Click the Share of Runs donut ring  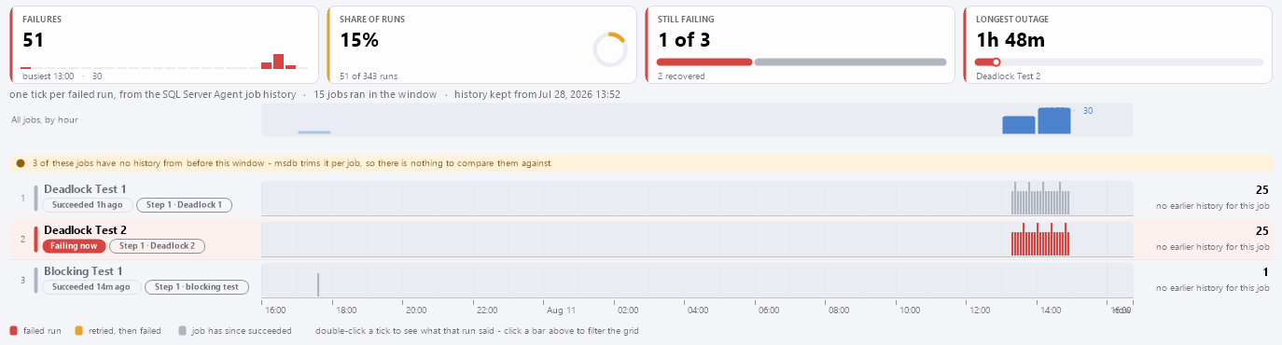coord(610,48)
